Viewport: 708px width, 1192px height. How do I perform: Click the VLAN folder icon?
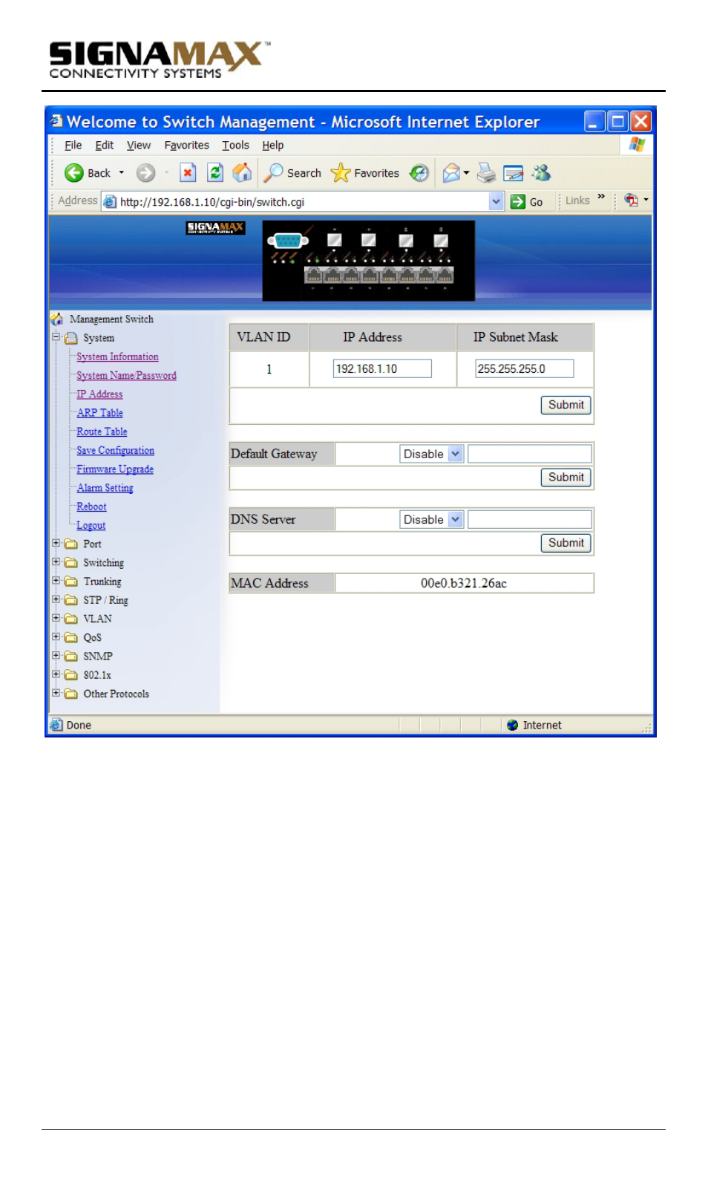click(71, 619)
